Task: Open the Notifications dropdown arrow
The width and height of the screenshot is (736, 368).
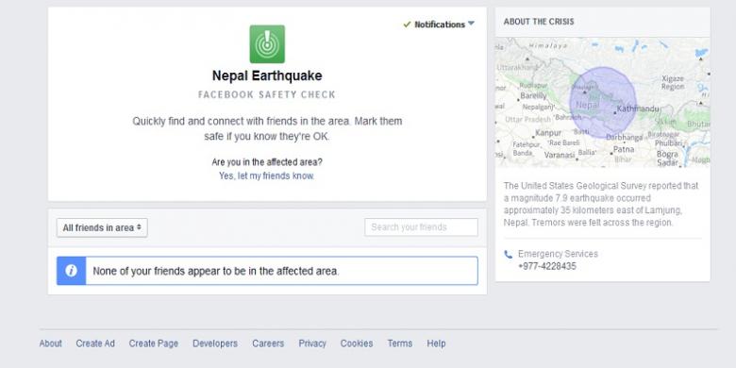Action: (471, 24)
